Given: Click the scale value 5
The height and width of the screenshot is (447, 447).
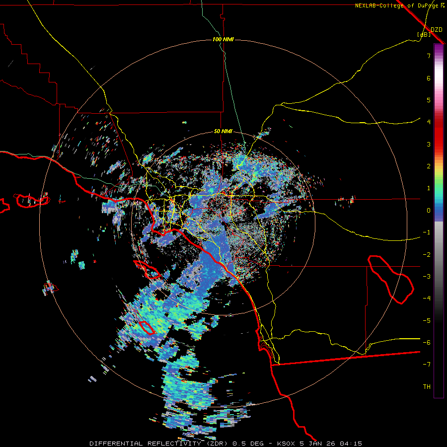Looking at the screenshot, I should tap(429, 100).
